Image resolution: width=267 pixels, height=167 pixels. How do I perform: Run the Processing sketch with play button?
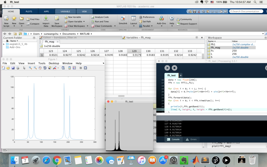coord(167,68)
